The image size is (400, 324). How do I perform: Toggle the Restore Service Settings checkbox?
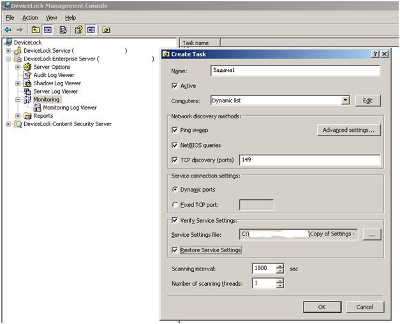point(175,250)
